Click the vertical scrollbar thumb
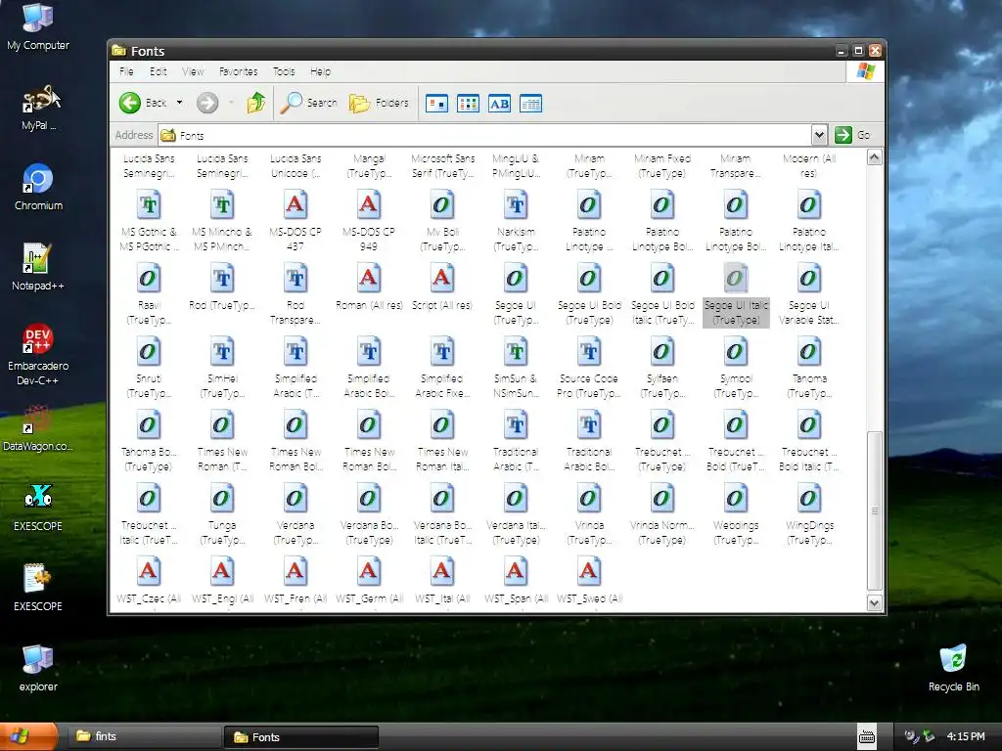Screen dimensions: 1002x751 tap(874, 510)
